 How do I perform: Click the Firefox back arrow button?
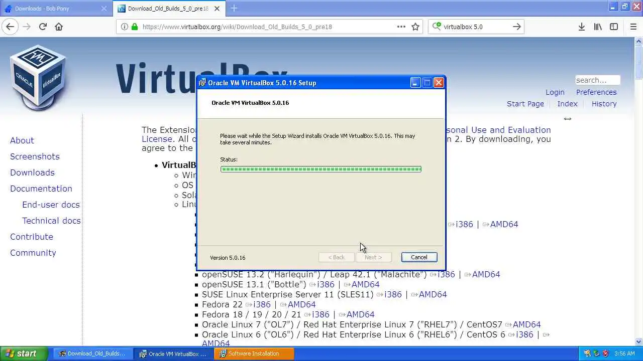click(x=10, y=27)
